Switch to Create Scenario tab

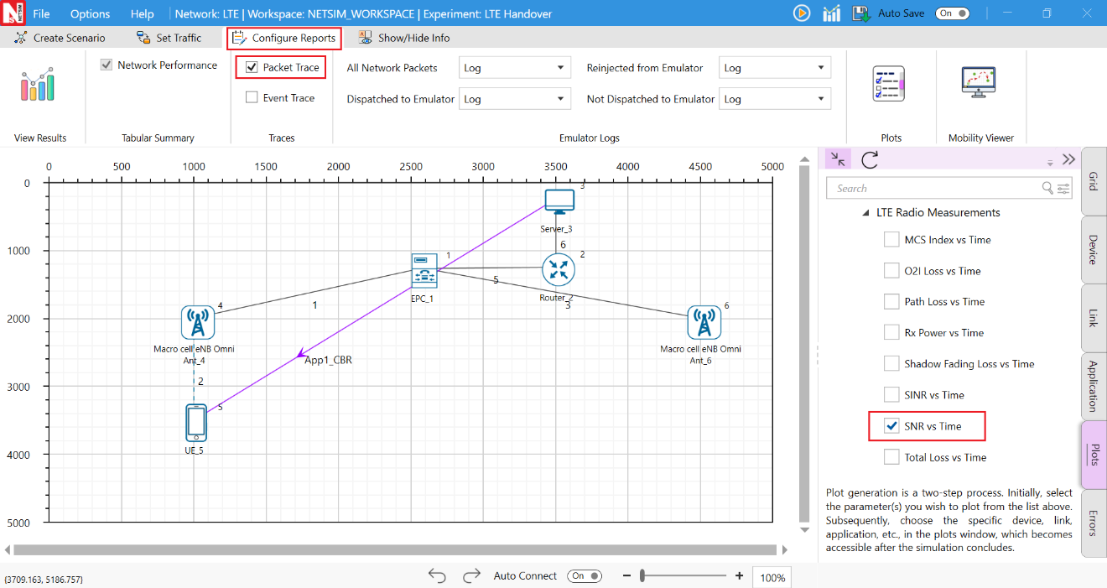pos(60,38)
